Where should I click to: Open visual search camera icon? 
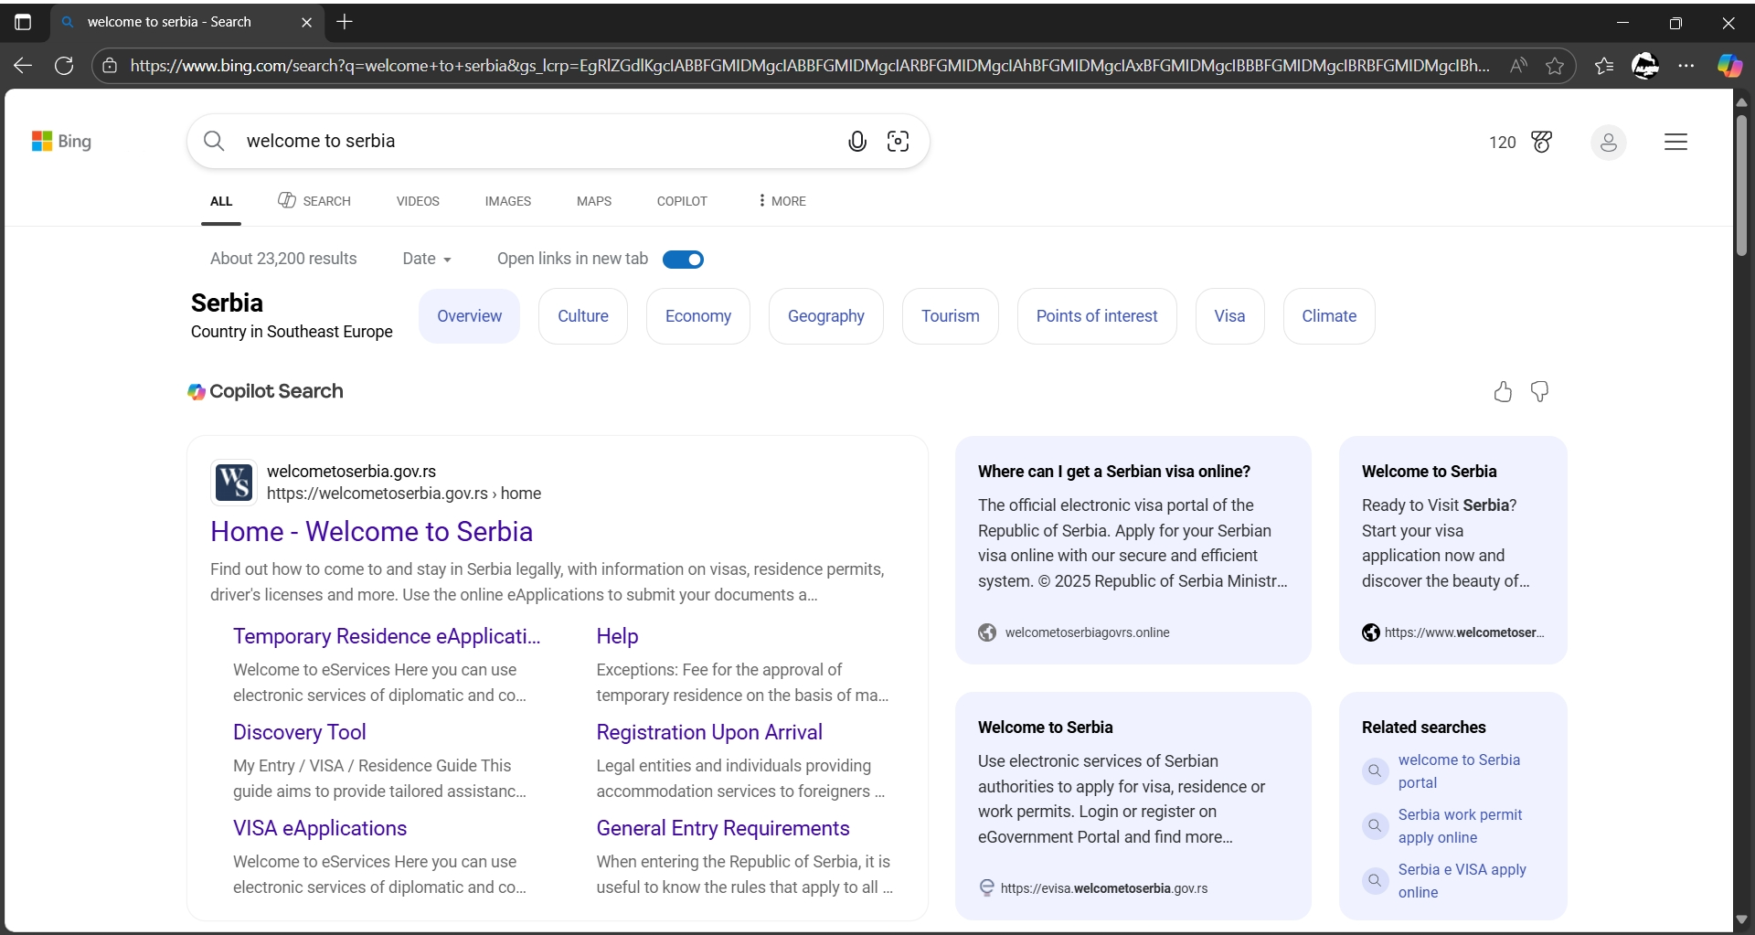pos(898,142)
